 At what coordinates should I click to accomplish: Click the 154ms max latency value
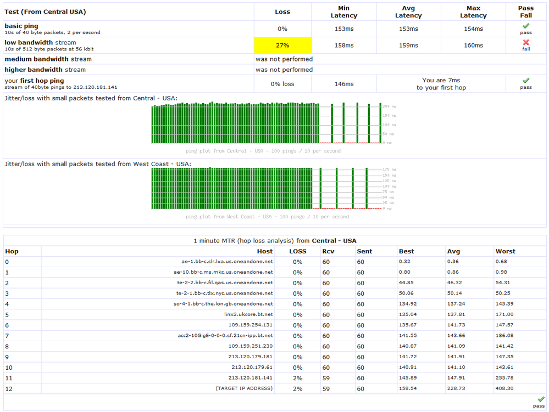pyautogui.click(x=473, y=29)
